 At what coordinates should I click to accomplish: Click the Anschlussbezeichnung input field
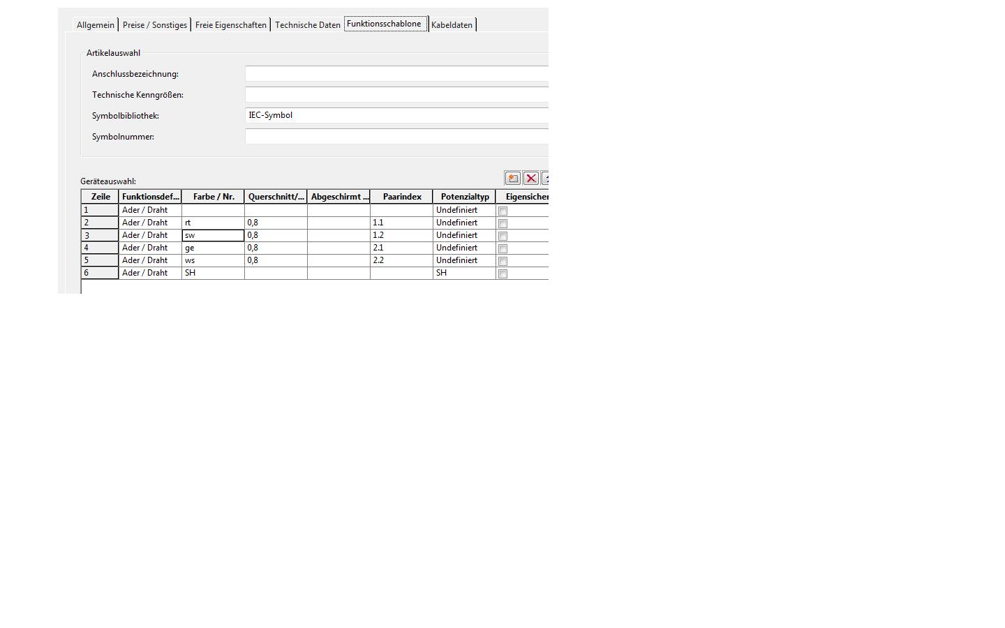396,73
